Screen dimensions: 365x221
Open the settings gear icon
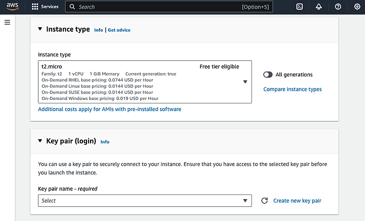tap(357, 7)
